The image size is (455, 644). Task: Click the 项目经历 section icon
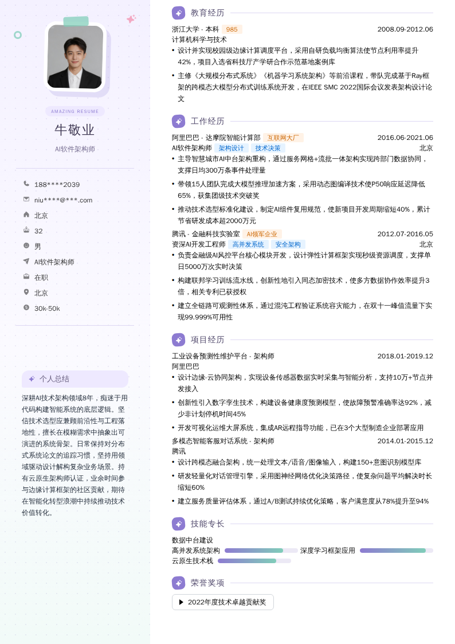pos(178,340)
